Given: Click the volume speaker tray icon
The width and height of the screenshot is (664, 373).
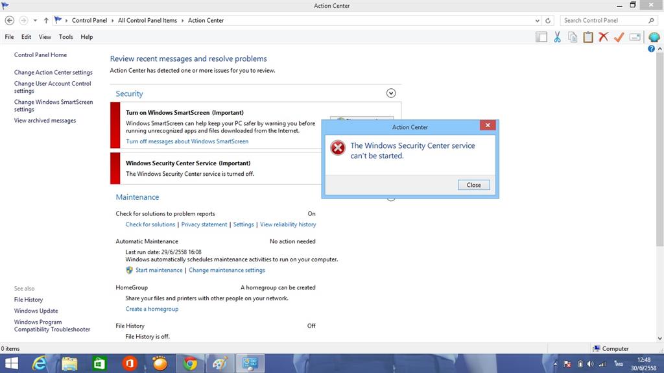Looking at the screenshot, I should point(590,364).
